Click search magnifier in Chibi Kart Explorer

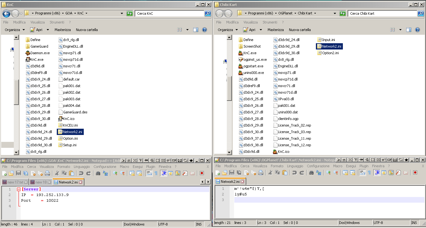pos(421,13)
